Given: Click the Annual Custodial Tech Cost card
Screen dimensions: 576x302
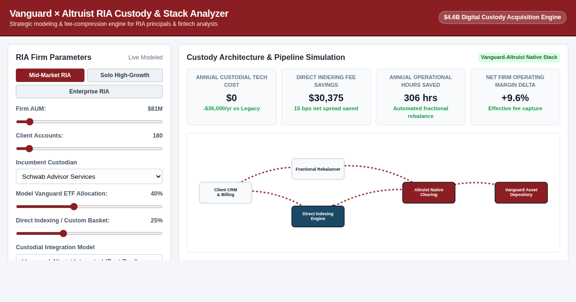Looking at the screenshot, I should click(x=231, y=97).
